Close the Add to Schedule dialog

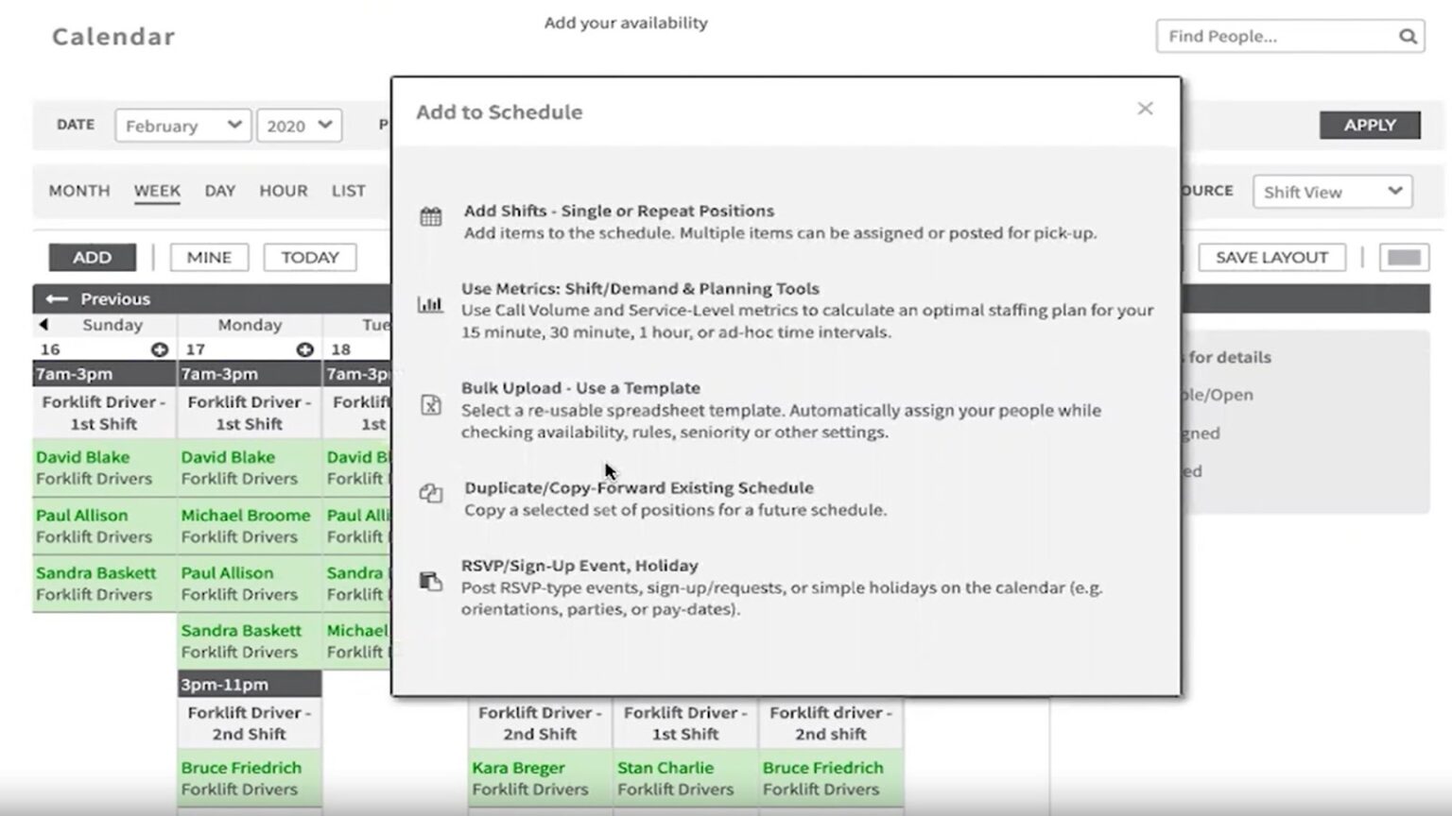pyautogui.click(x=1145, y=109)
